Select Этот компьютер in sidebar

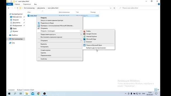click(16, 39)
